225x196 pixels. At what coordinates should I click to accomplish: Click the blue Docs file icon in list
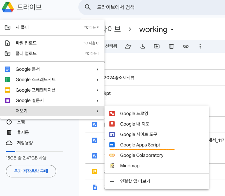click(95, 187)
